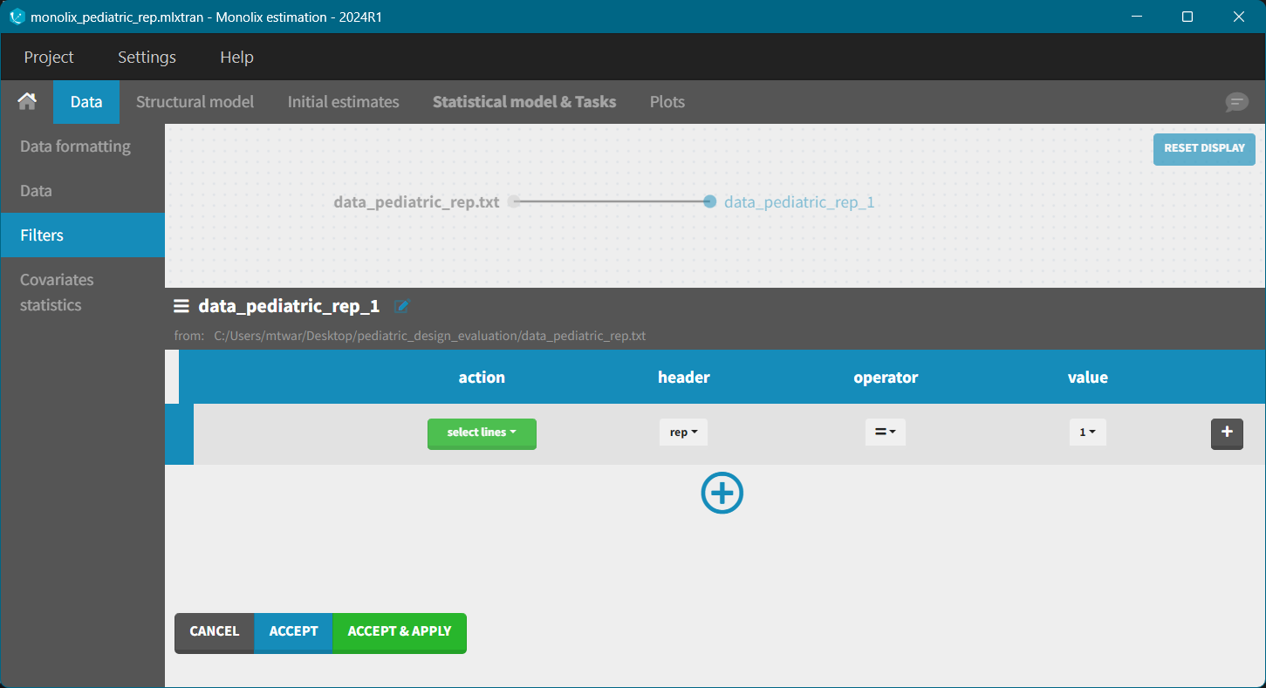Viewport: 1266px width, 688px height.
Task: Add a new filter with circled plus
Action: pos(722,494)
